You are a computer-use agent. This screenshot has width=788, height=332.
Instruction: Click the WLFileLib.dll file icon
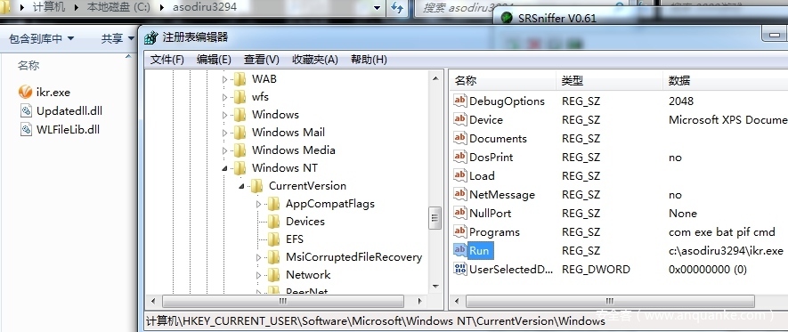click(x=26, y=130)
